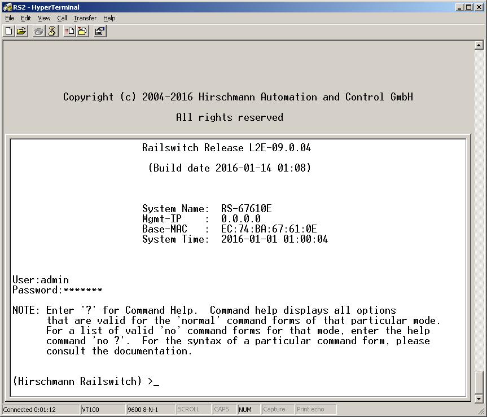487x417 pixels.
Task: Open the Help menu
Action: pos(109,18)
